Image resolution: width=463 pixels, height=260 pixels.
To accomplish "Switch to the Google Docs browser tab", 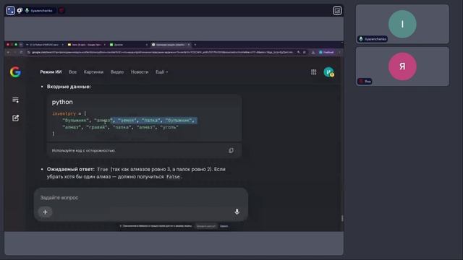I will pos(86,45).
